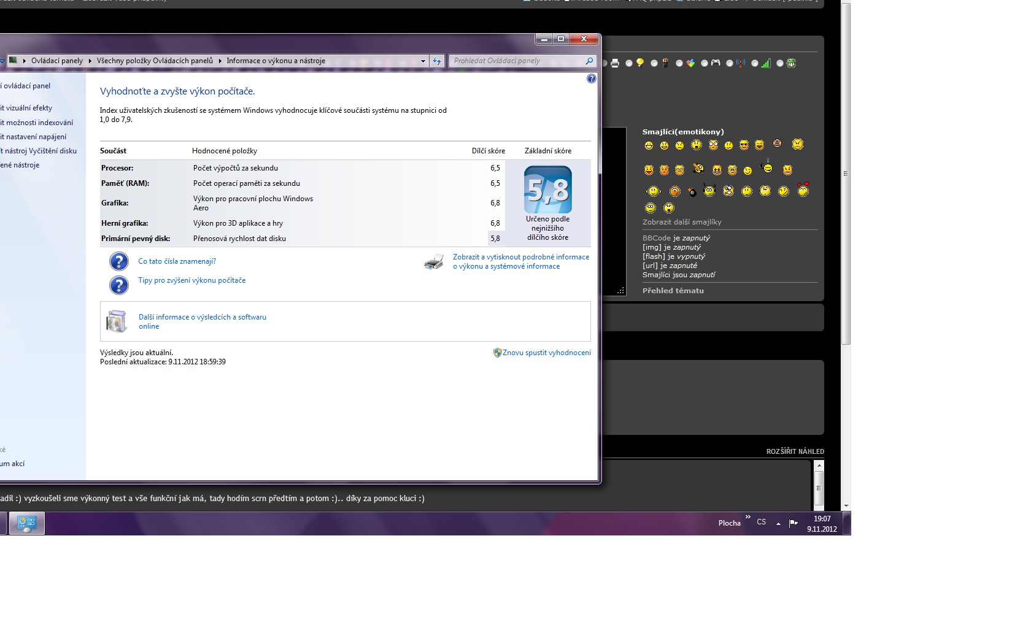The height and width of the screenshot is (644, 1031).
Task: Click the preview box scrollbar up arrow
Action: tap(819, 466)
